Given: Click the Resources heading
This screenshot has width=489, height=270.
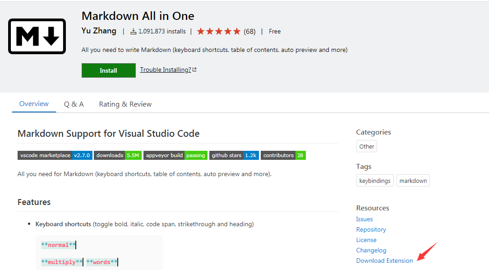Looking at the screenshot, I should pyautogui.click(x=373, y=208).
